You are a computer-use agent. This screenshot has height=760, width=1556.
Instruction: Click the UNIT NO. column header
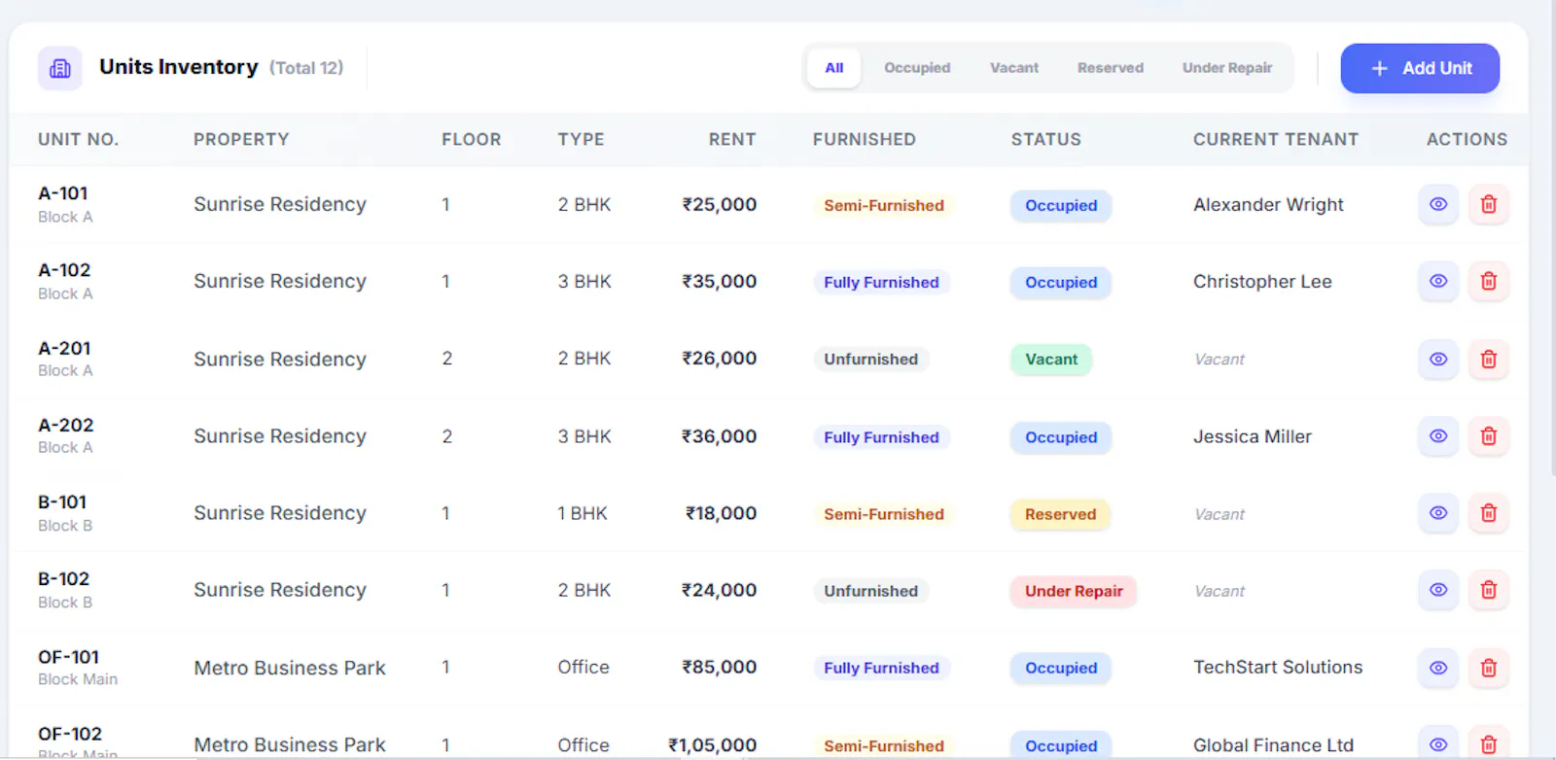coord(78,139)
